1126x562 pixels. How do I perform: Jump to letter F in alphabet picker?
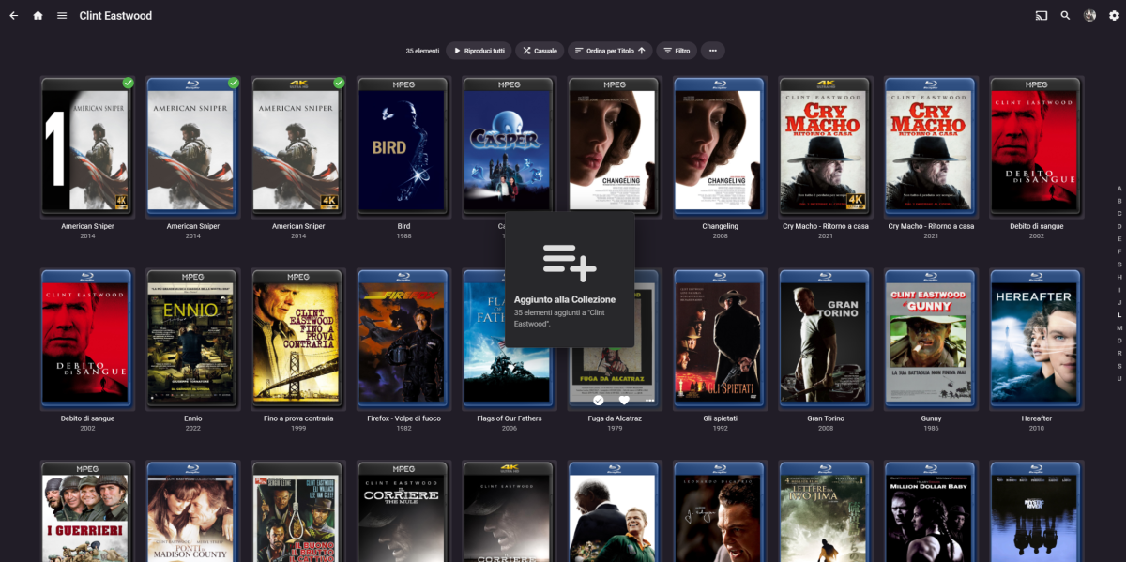(1118, 251)
